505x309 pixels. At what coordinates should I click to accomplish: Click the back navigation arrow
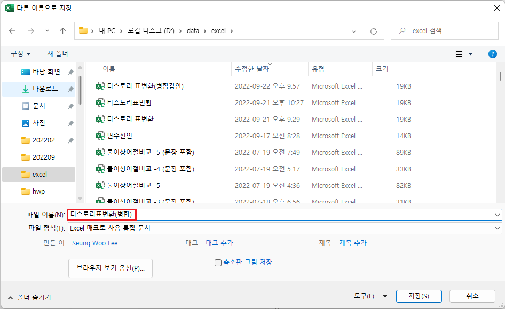pyautogui.click(x=12, y=31)
